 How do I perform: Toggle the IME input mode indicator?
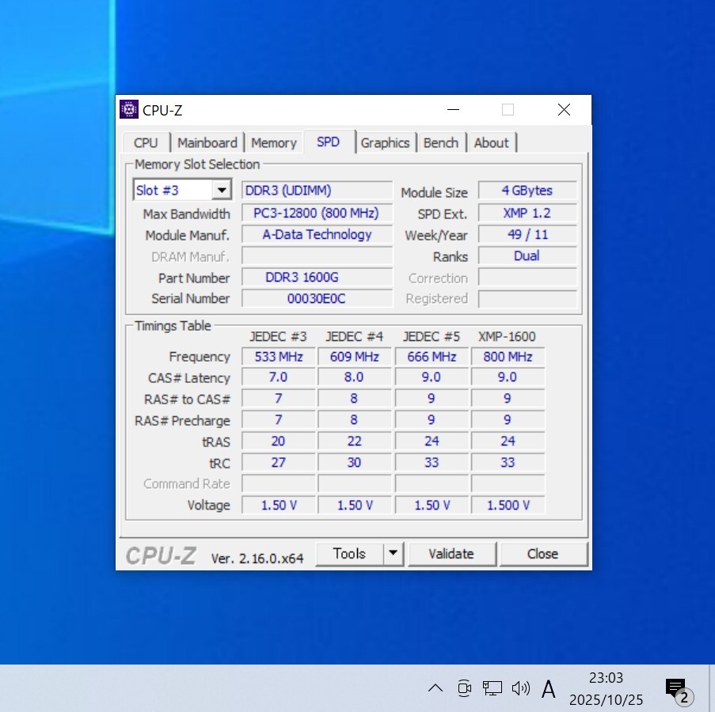click(548, 689)
